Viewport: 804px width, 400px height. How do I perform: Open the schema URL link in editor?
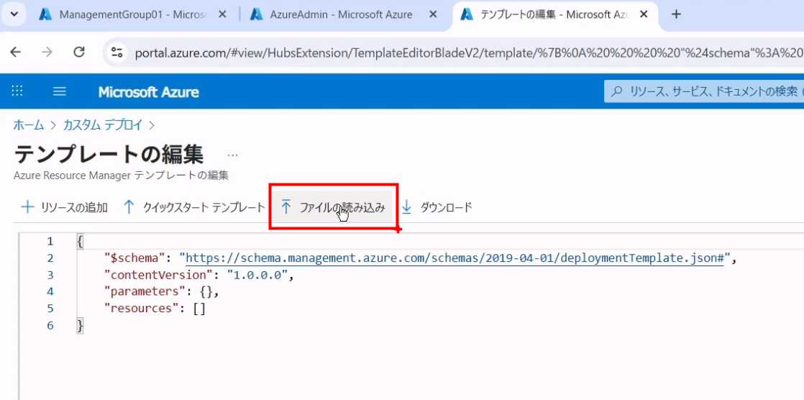point(458,258)
